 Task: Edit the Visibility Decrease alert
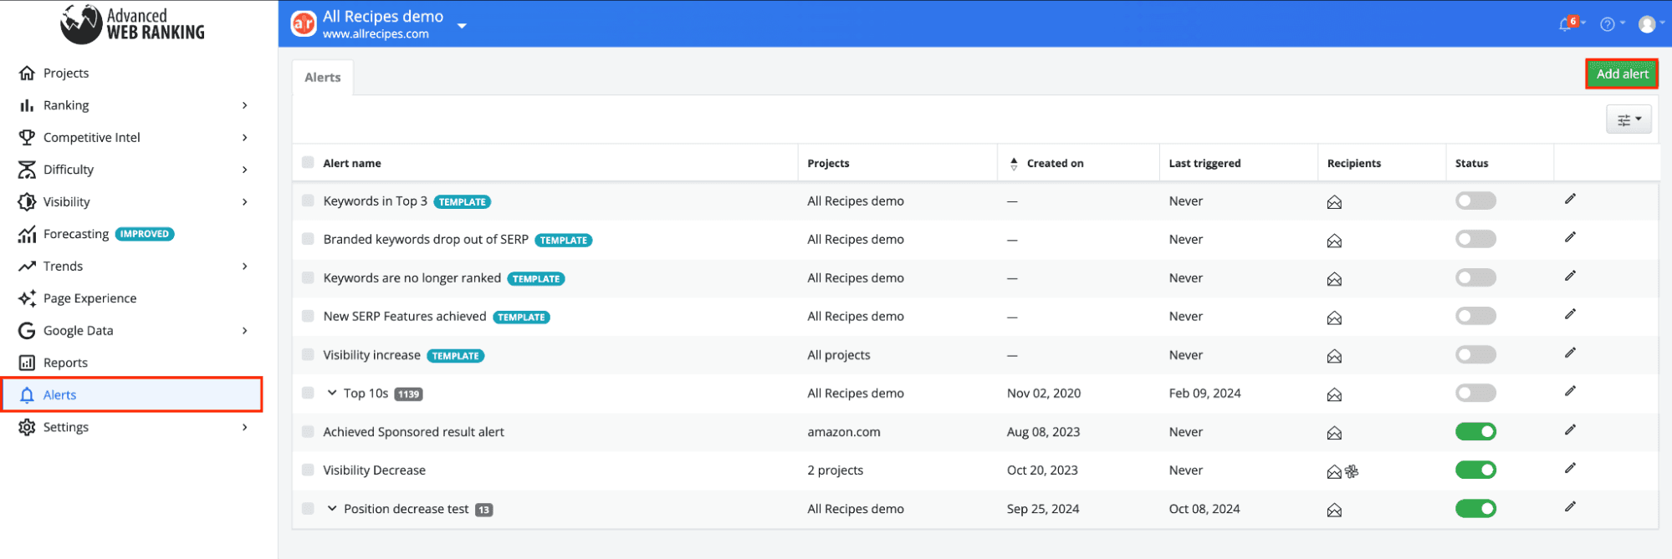1570,468
